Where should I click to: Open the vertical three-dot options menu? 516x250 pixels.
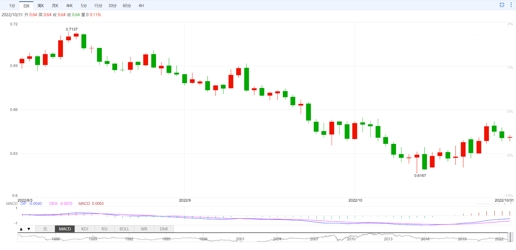tap(511, 5)
